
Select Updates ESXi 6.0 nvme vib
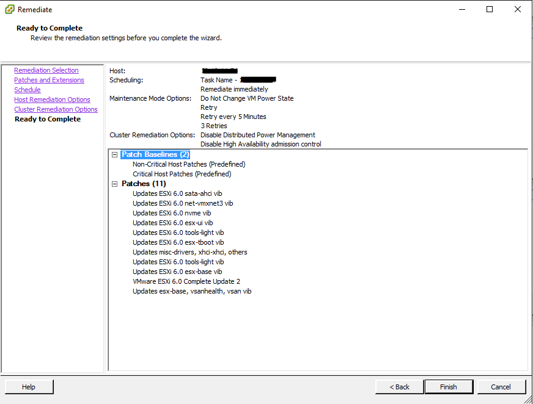tap(172, 213)
